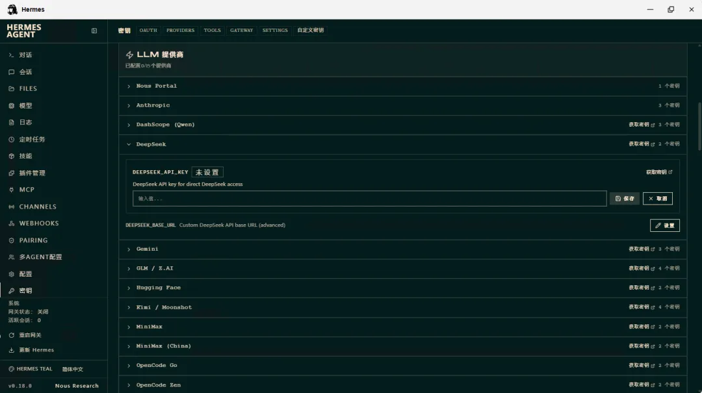
Task: Open the 插件管理 plugin manager item
Action: click(32, 173)
